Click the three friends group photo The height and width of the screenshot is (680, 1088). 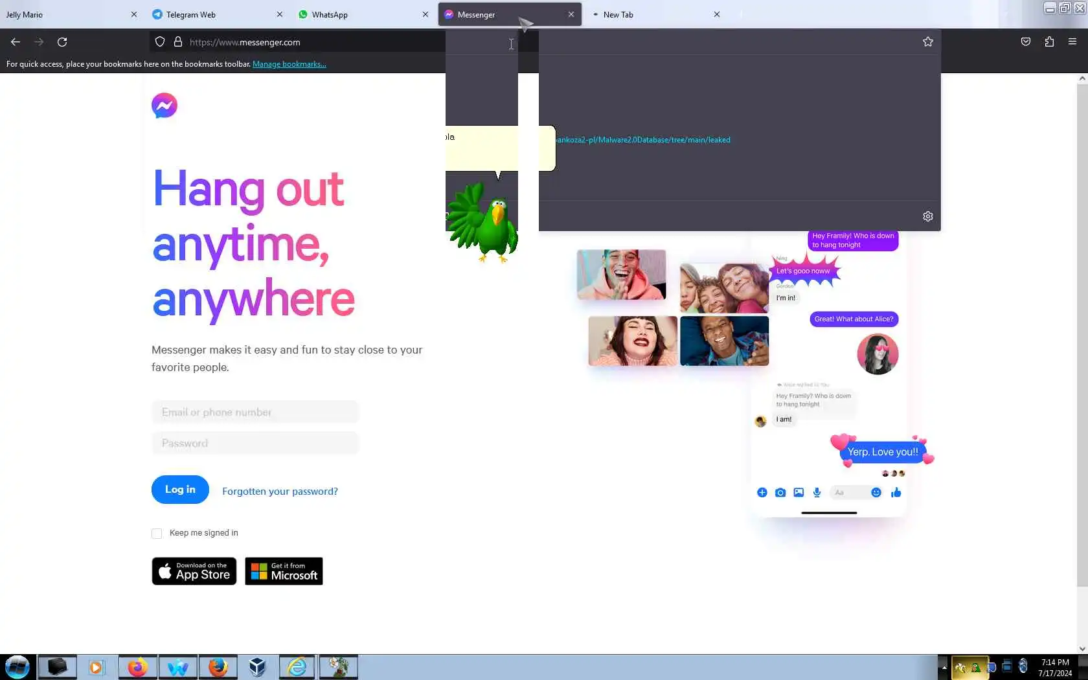point(724,288)
